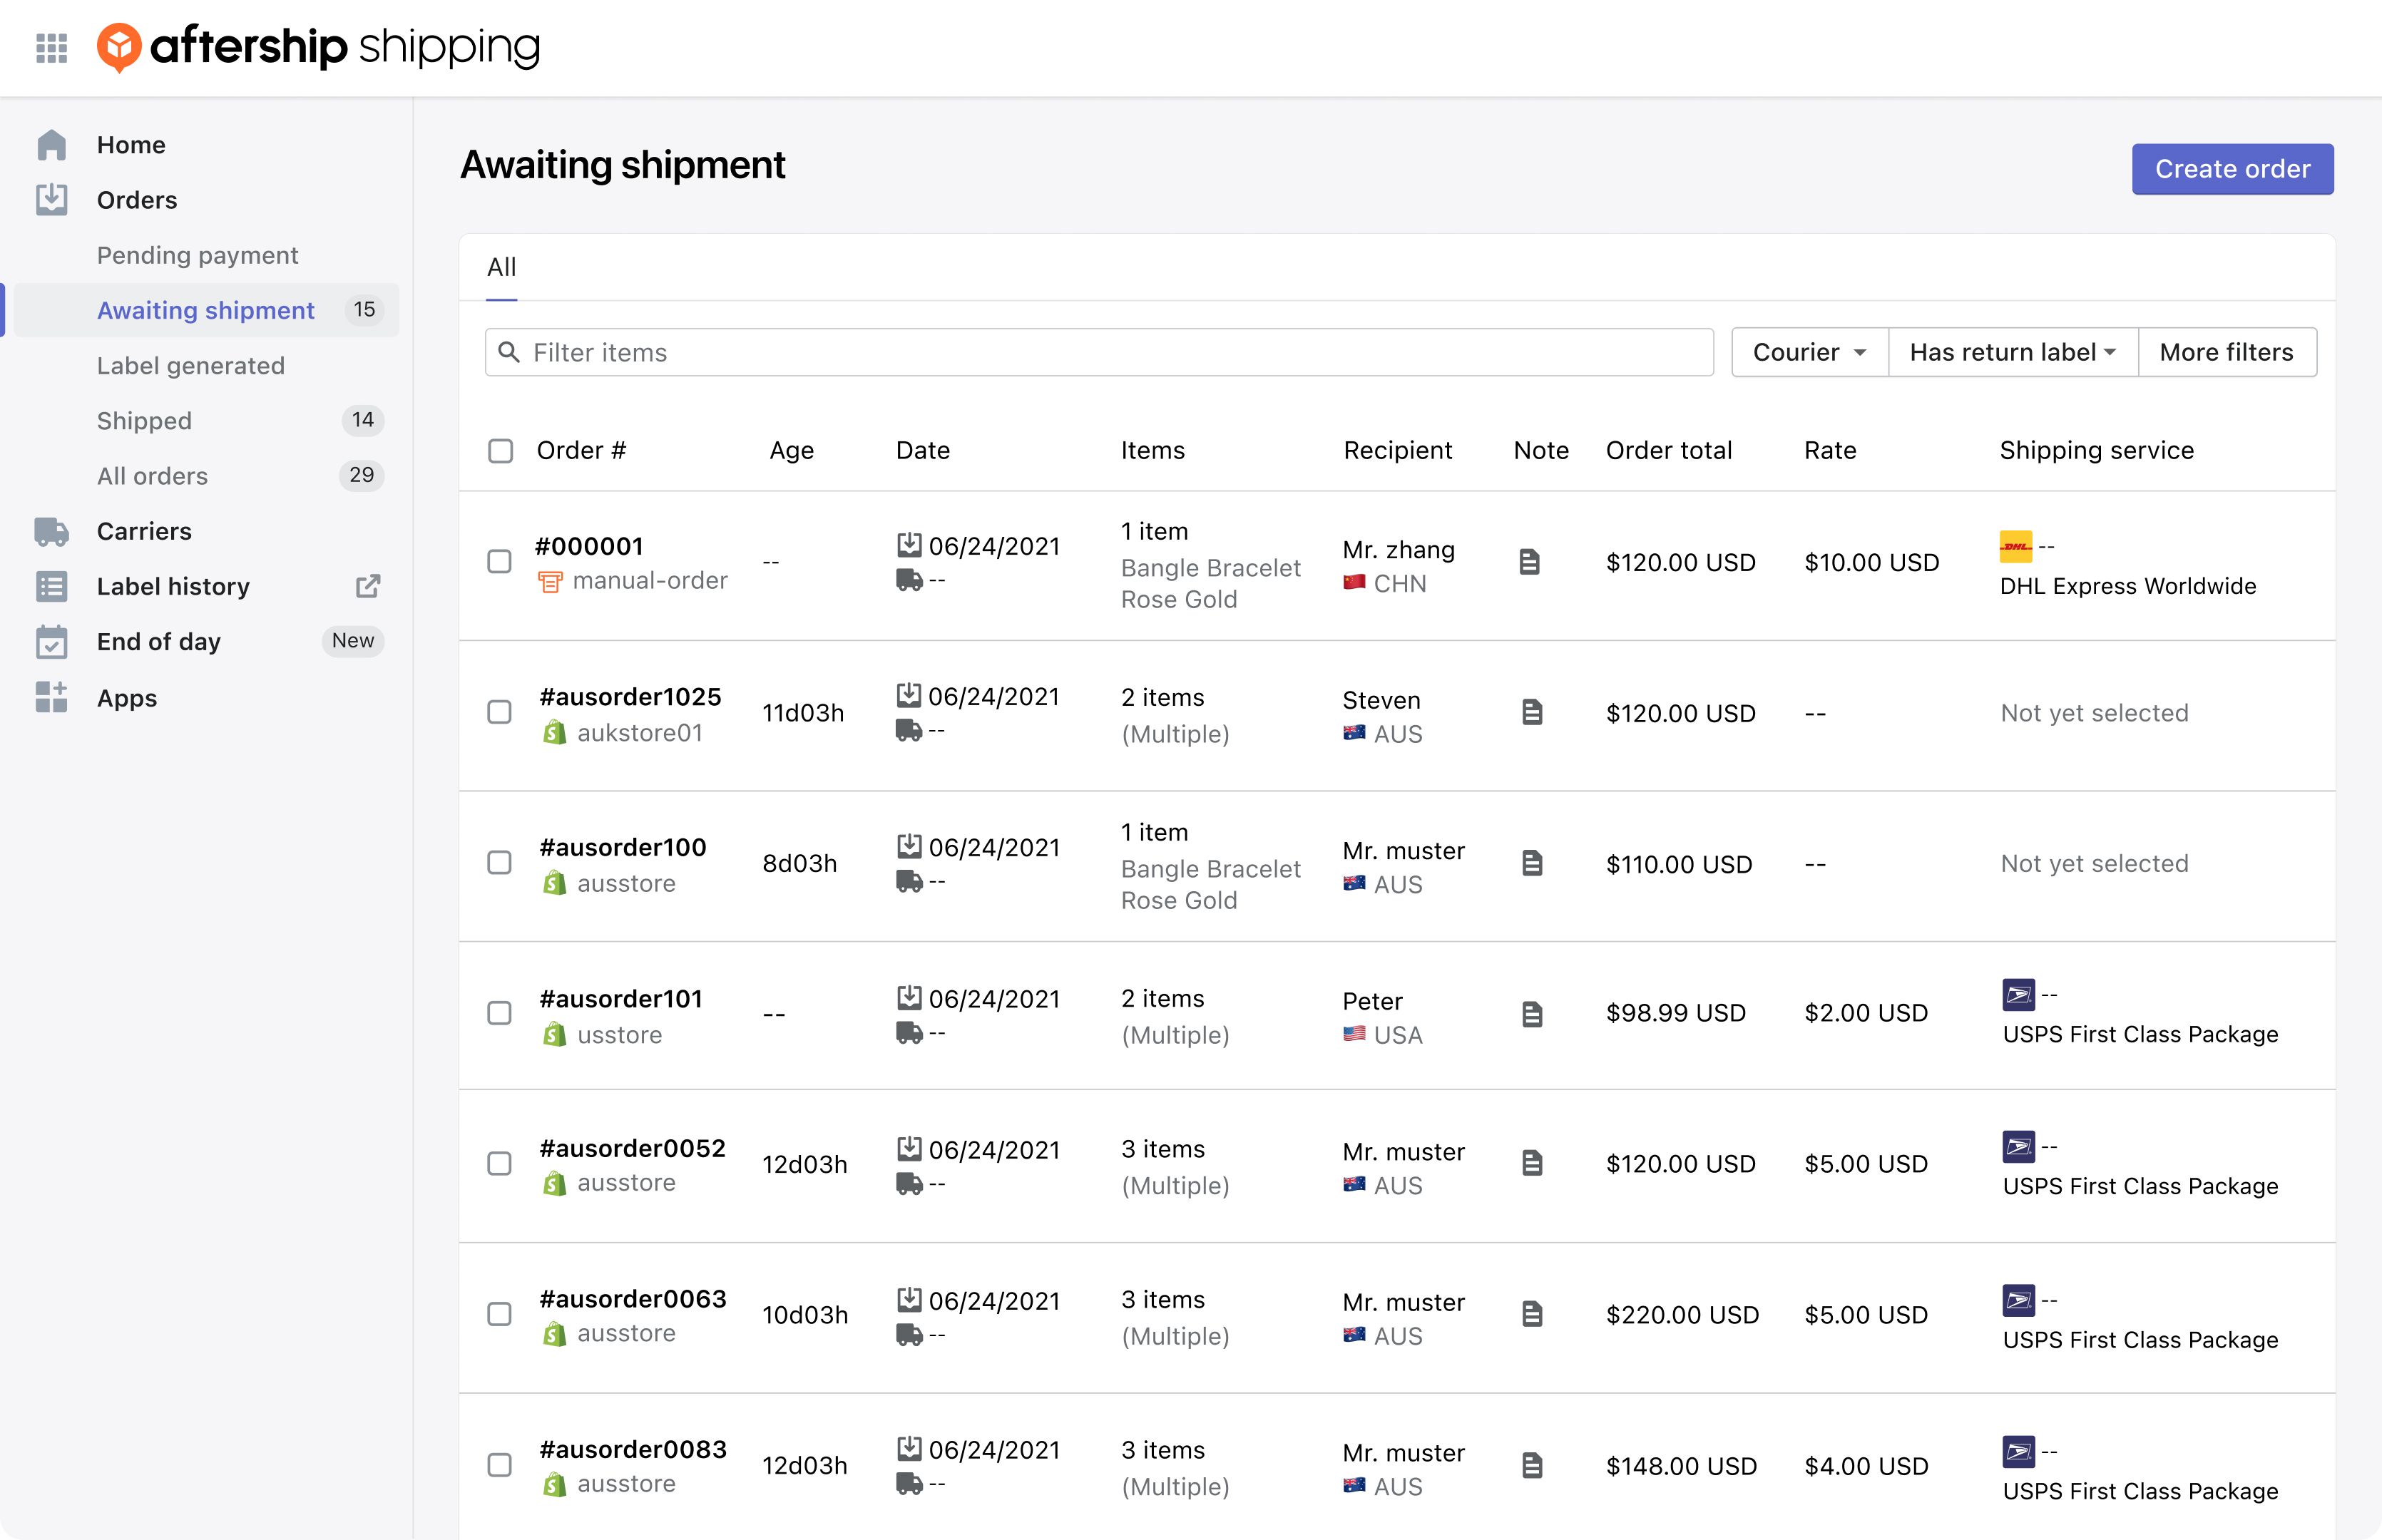
Task: Click the Order total column header
Action: (1669, 451)
